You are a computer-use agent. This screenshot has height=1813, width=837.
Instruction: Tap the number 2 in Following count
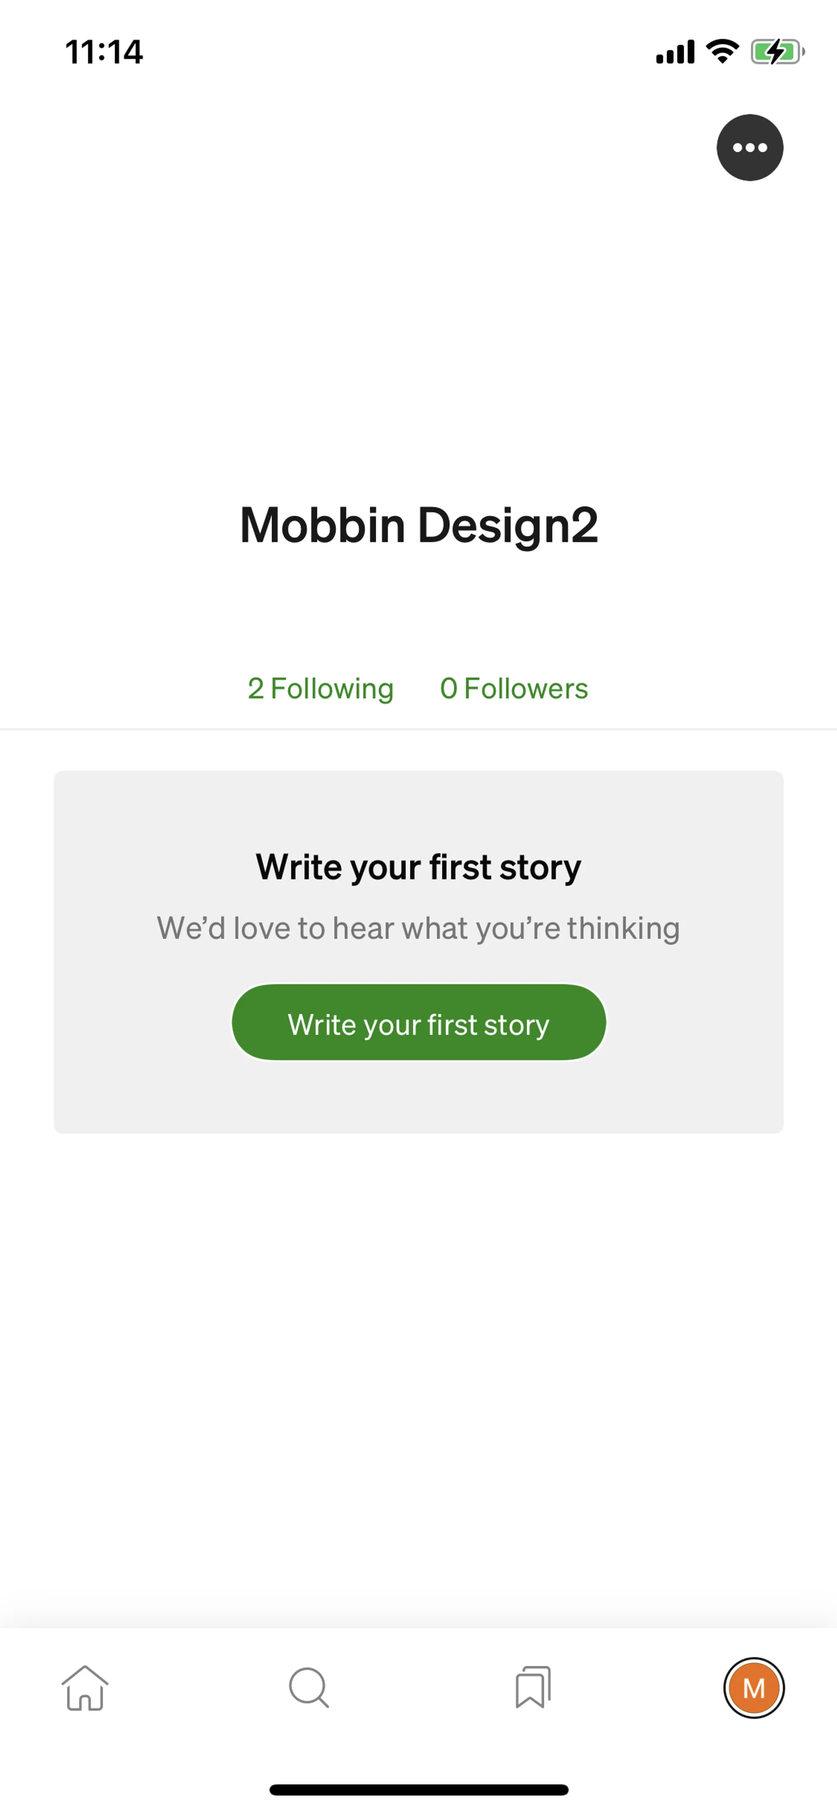[x=255, y=688]
